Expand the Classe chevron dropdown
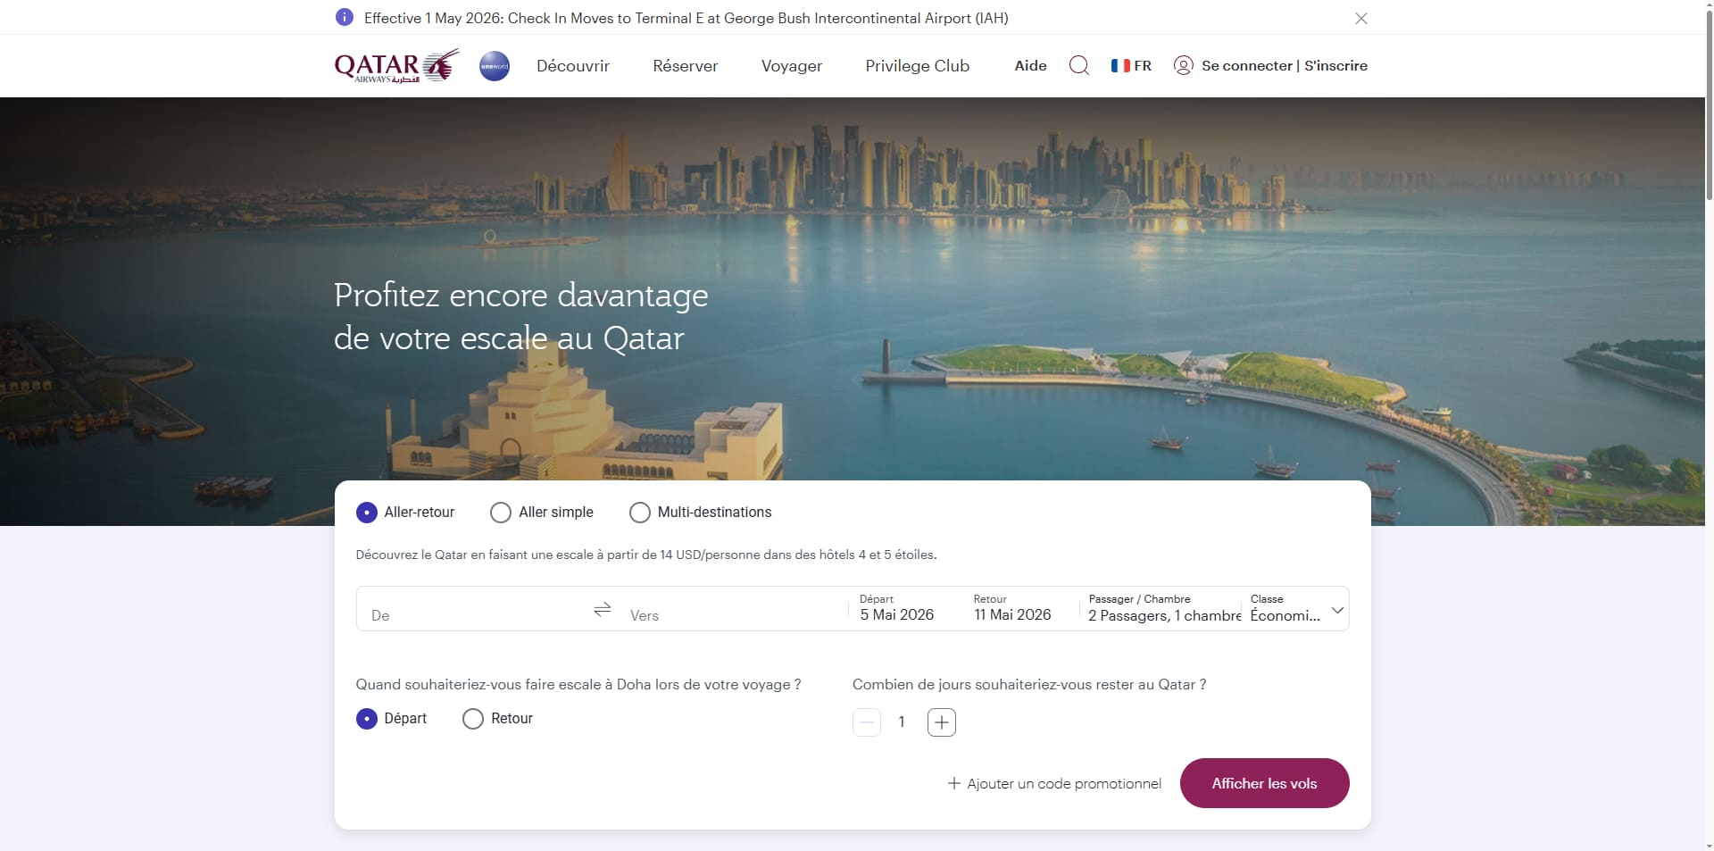Image resolution: width=1714 pixels, height=851 pixels. click(x=1337, y=611)
